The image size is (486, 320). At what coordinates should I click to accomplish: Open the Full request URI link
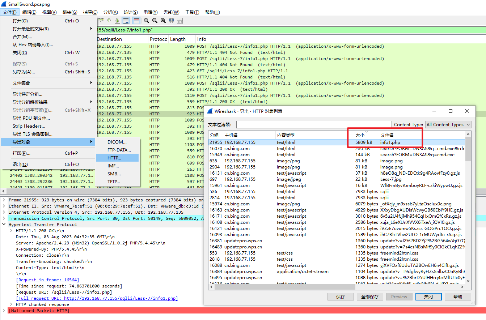[x=97, y=298]
